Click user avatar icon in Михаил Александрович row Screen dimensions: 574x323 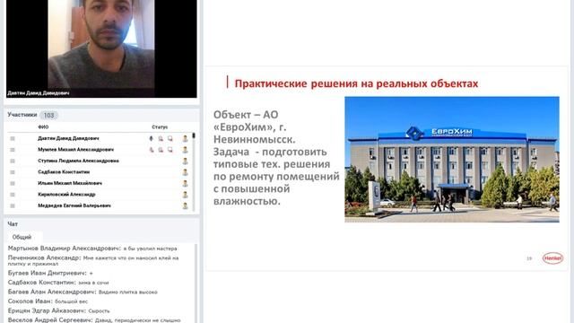pos(186,150)
